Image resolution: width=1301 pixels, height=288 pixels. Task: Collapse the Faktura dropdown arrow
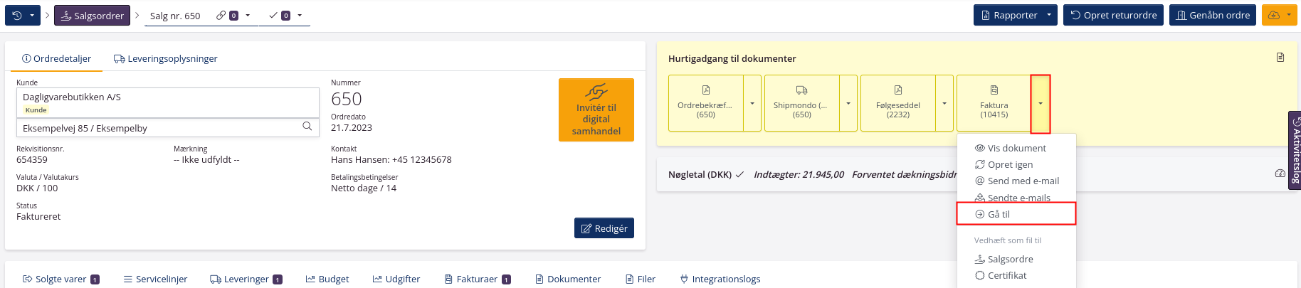pos(1041,104)
